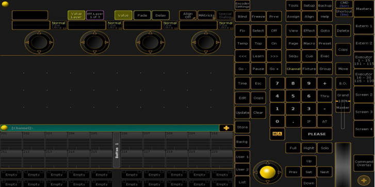Screen dimensions: 375x187
Task: Click the vertical level wheel strip
Action: point(343,165)
